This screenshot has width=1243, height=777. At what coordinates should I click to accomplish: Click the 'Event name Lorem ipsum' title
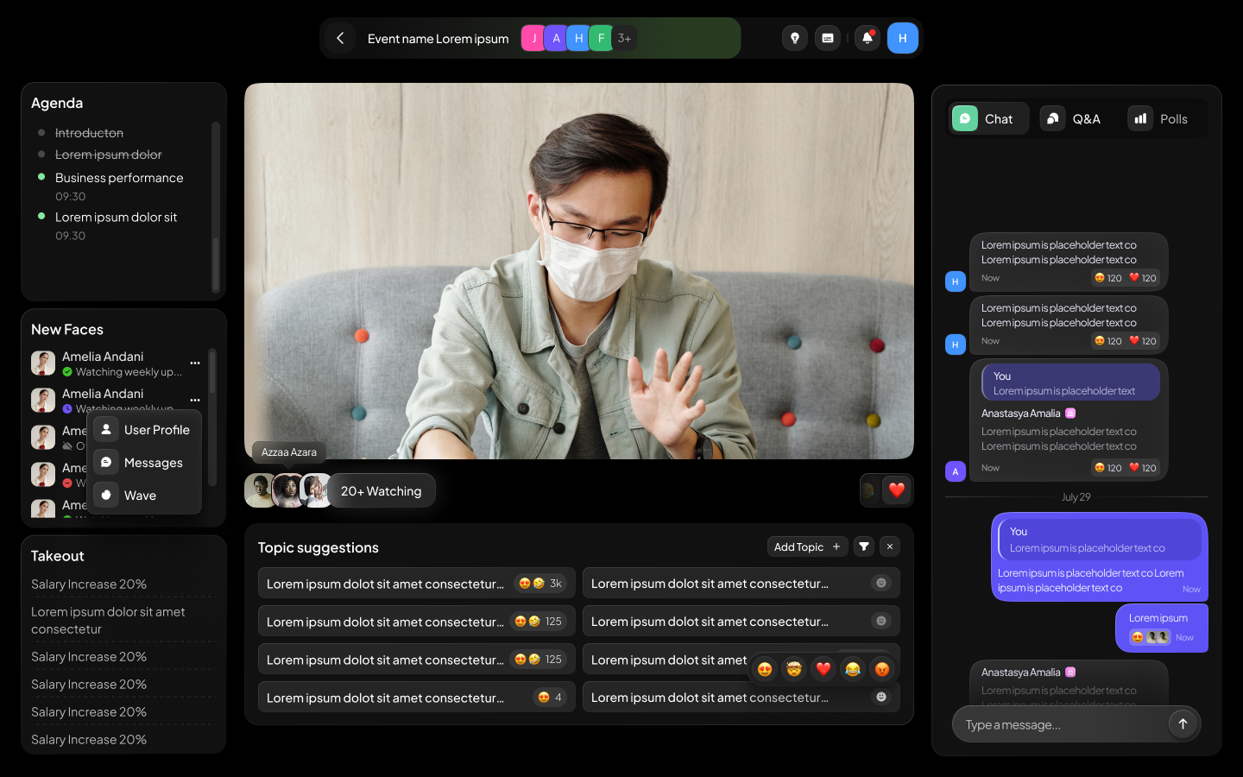(x=439, y=38)
